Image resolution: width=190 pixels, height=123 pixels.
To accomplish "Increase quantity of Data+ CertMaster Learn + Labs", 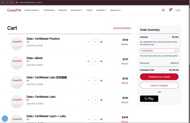I will point(101,119).
